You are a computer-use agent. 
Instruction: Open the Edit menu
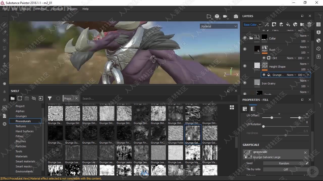(15, 9)
